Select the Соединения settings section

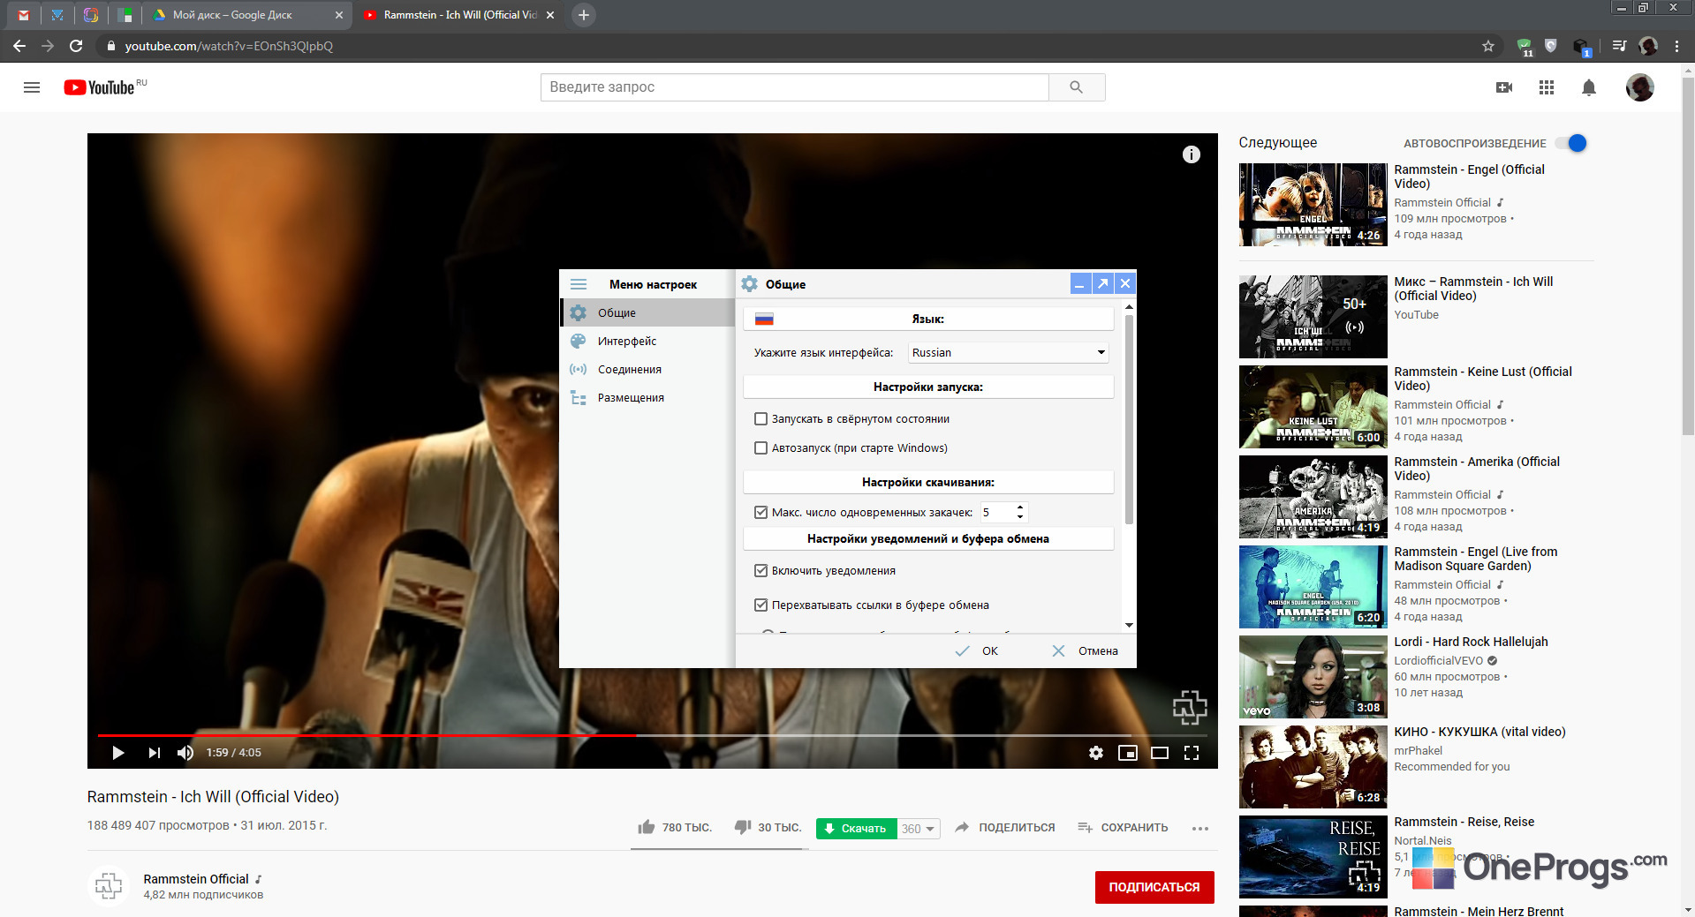(x=647, y=369)
